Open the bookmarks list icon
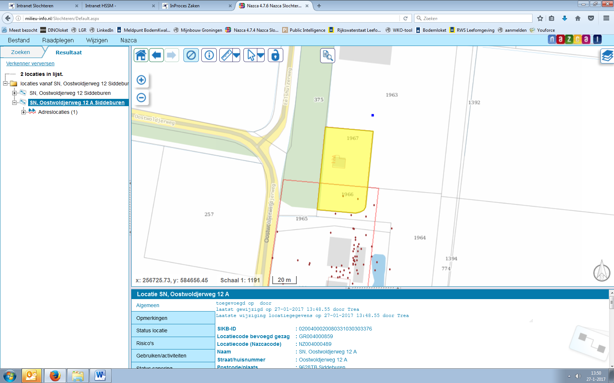This screenshot has width=614, height=383. point(552,18)
